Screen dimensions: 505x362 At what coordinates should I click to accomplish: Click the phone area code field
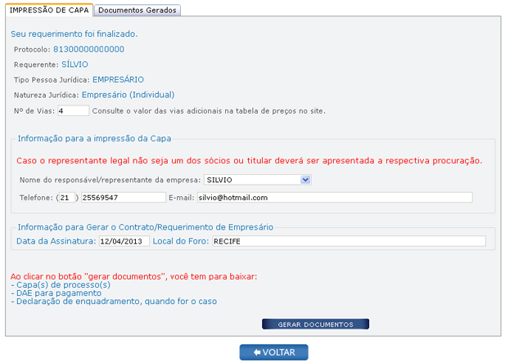pyautogui.click(x=67, y=198)
